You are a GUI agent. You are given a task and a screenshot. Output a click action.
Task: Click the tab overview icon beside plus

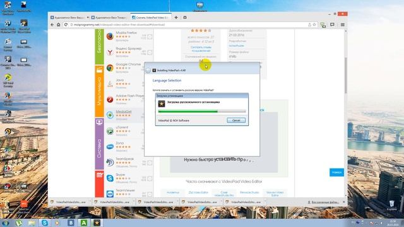pos(185,18)
